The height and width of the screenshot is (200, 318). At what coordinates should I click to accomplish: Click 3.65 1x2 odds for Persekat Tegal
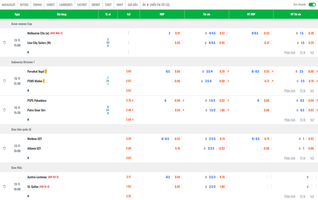[128, 72]
